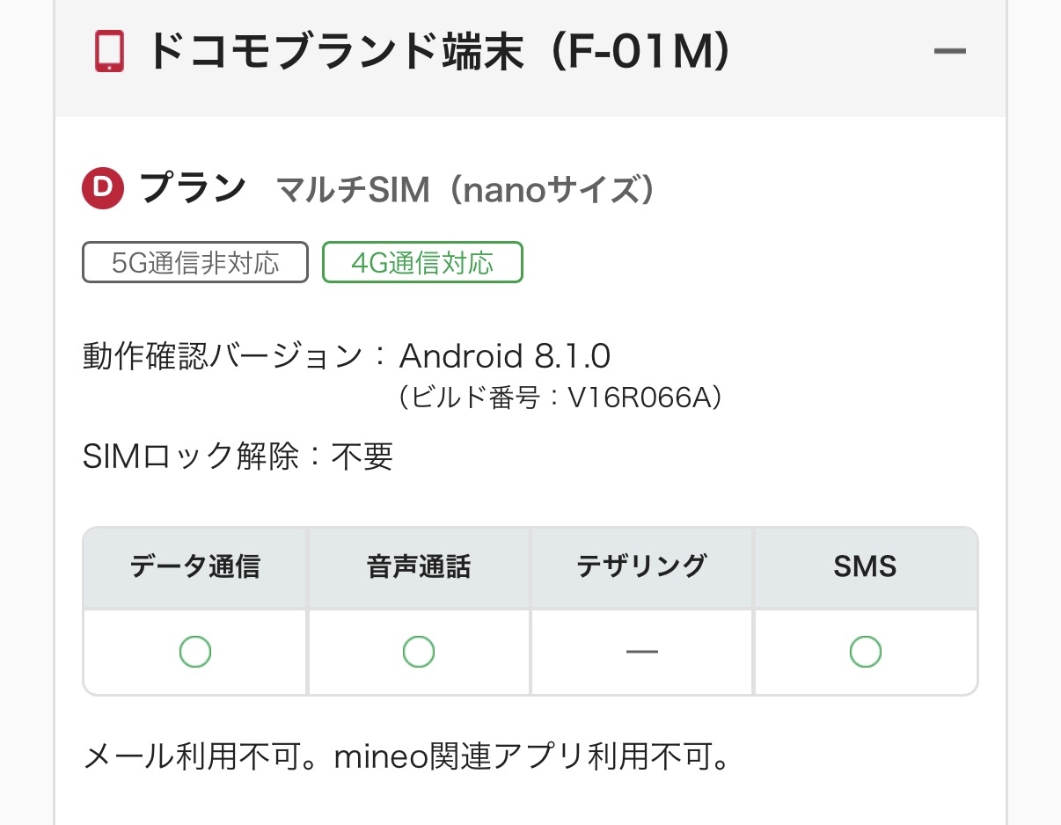This screenshot has height=825, width=1061.
Task: Collapse the F-01M section with minus icon
Action: click(x=949, y=52)
